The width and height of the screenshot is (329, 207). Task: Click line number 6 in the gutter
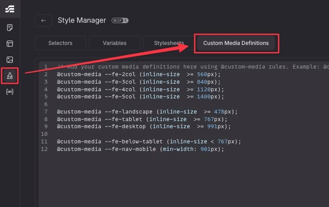click(x=46, y=104)
